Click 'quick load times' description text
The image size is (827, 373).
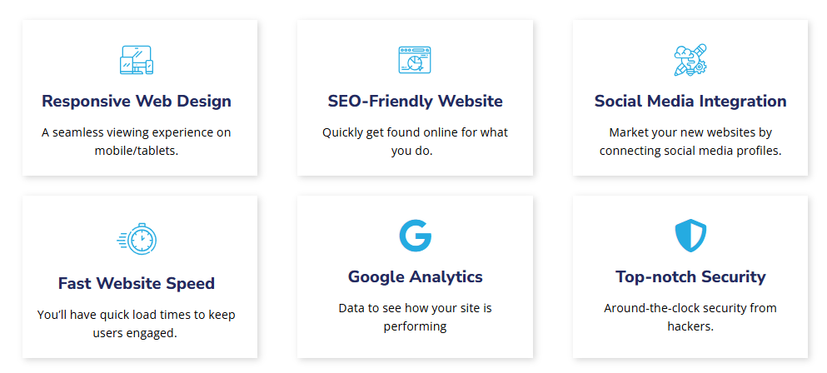pos(137,324)
